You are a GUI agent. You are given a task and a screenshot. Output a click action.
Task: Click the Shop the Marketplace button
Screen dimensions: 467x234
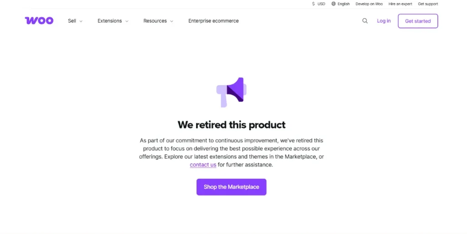pyautogui.click(x=231, y=187)
